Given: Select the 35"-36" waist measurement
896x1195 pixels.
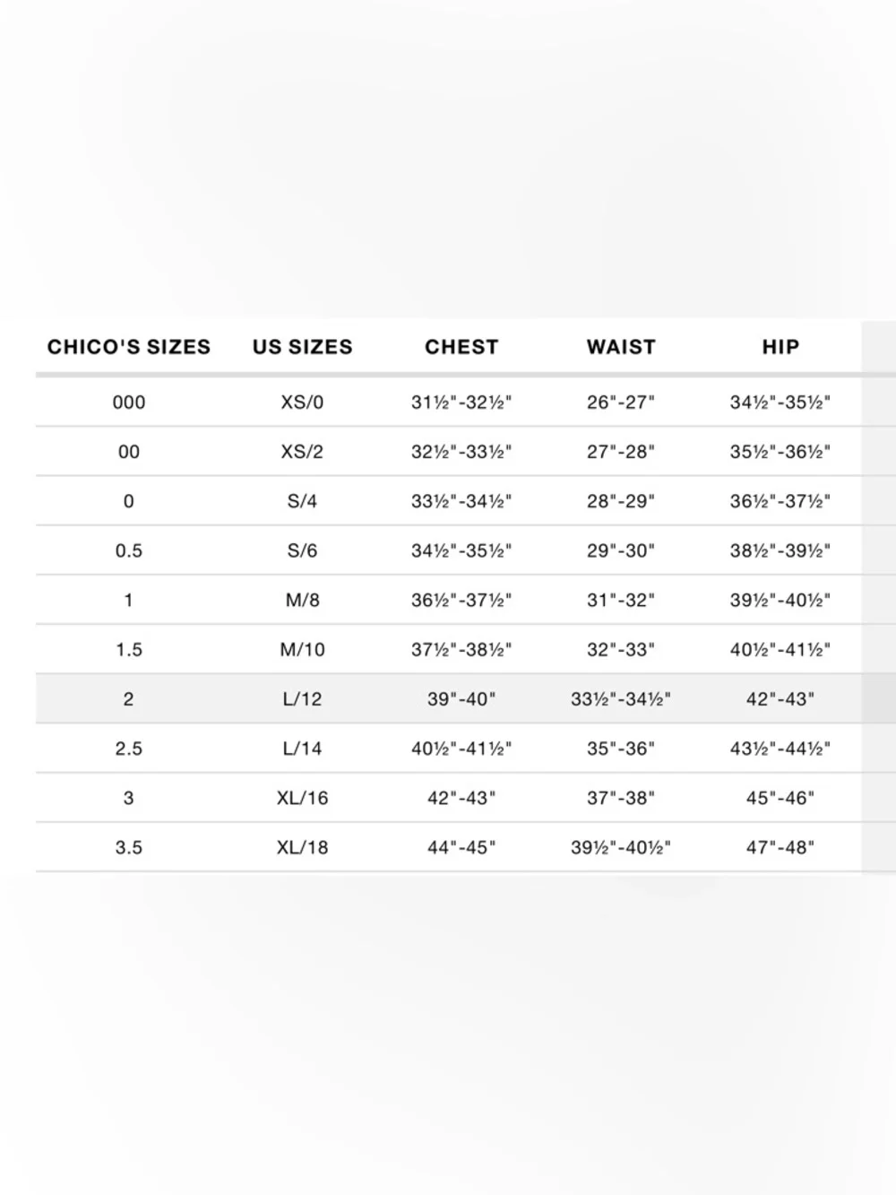Looking at the screenshot, I should tap(621, 749).
